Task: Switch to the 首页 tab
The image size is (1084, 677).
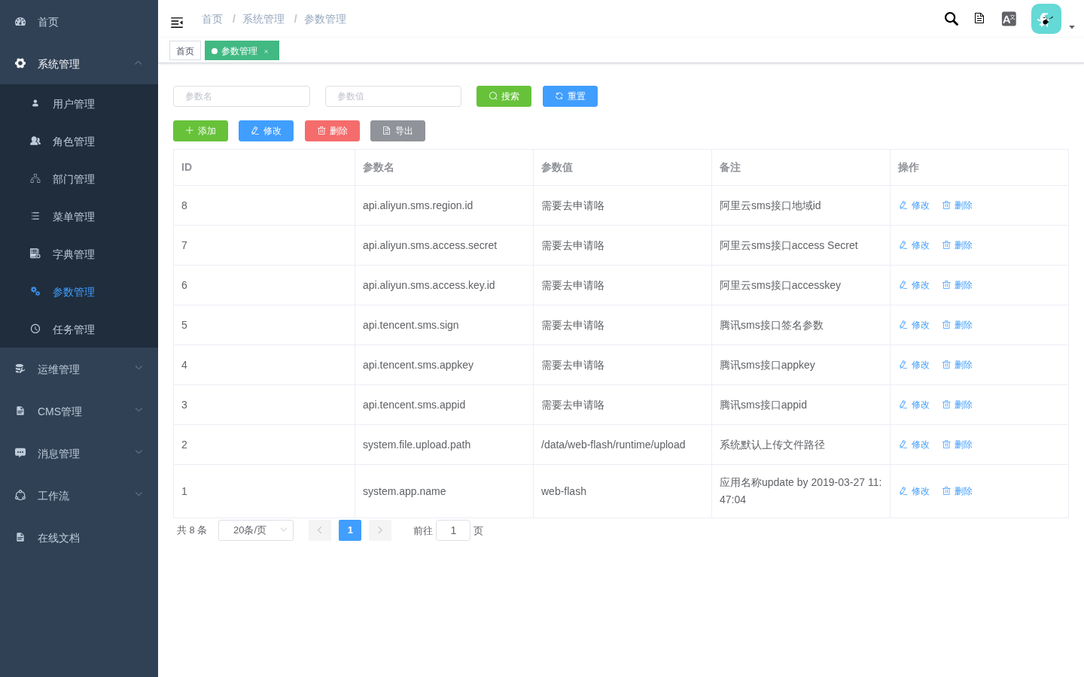Action: click(185, 51)
